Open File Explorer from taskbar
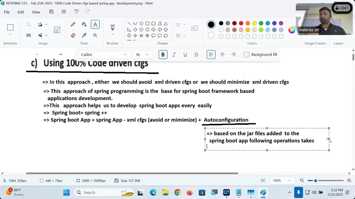 165,192
